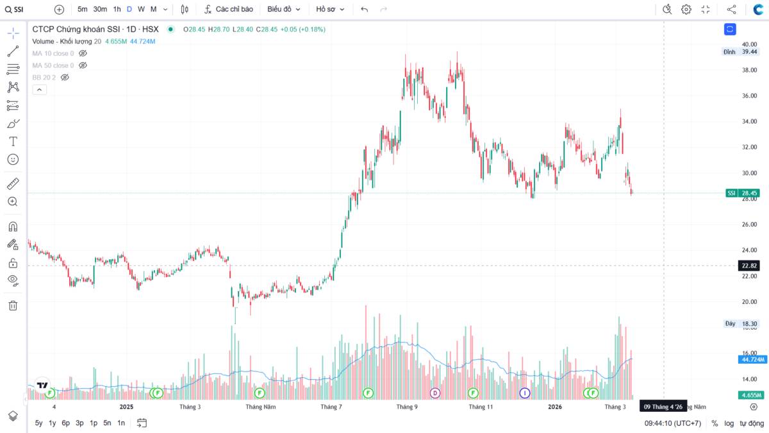Image resolution: width=769 pixels, height=433 pixels.
Task: Click the purple D dividend event marker
Action: click(434, 393)
